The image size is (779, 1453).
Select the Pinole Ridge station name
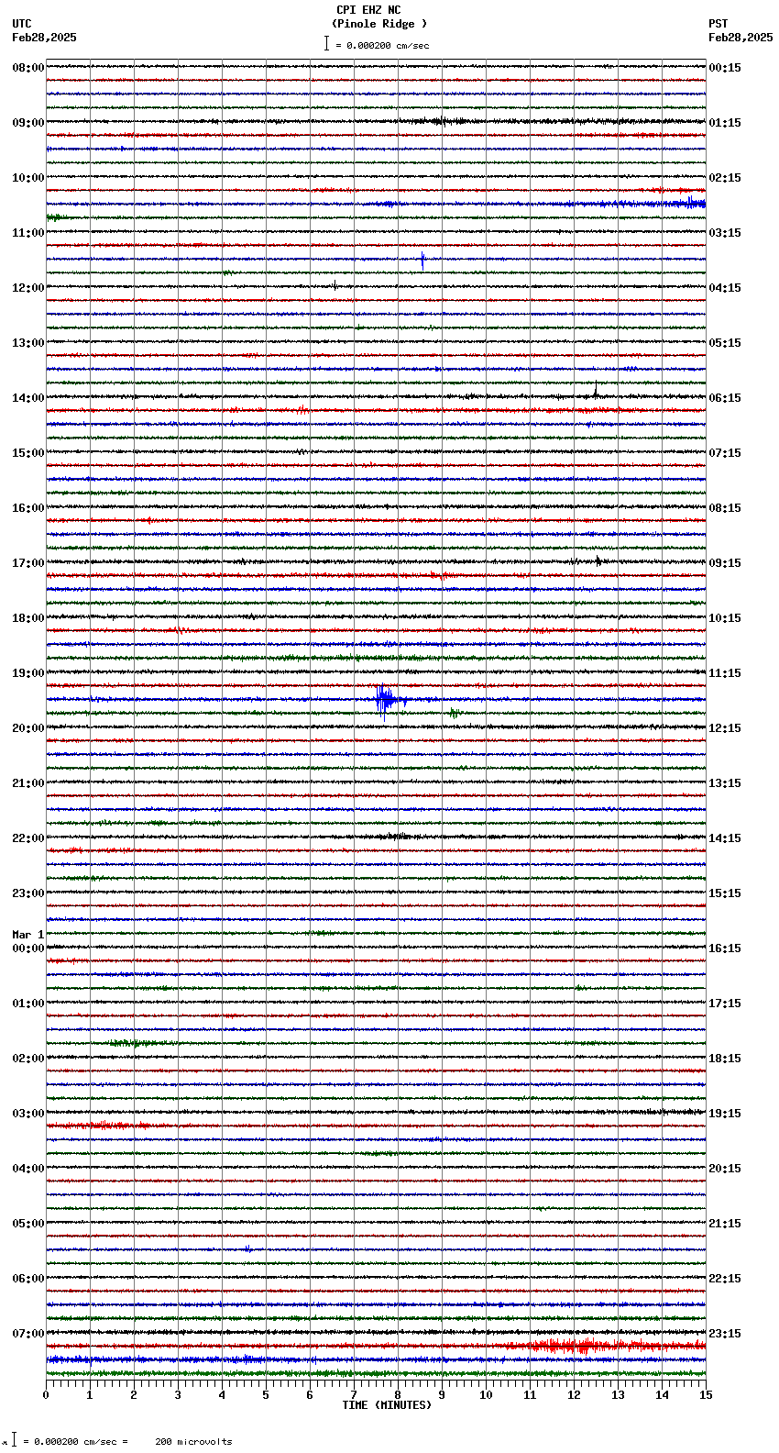click(379, 24)
